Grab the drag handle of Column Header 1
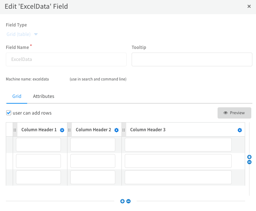256x211 pixels. (15, 130)
